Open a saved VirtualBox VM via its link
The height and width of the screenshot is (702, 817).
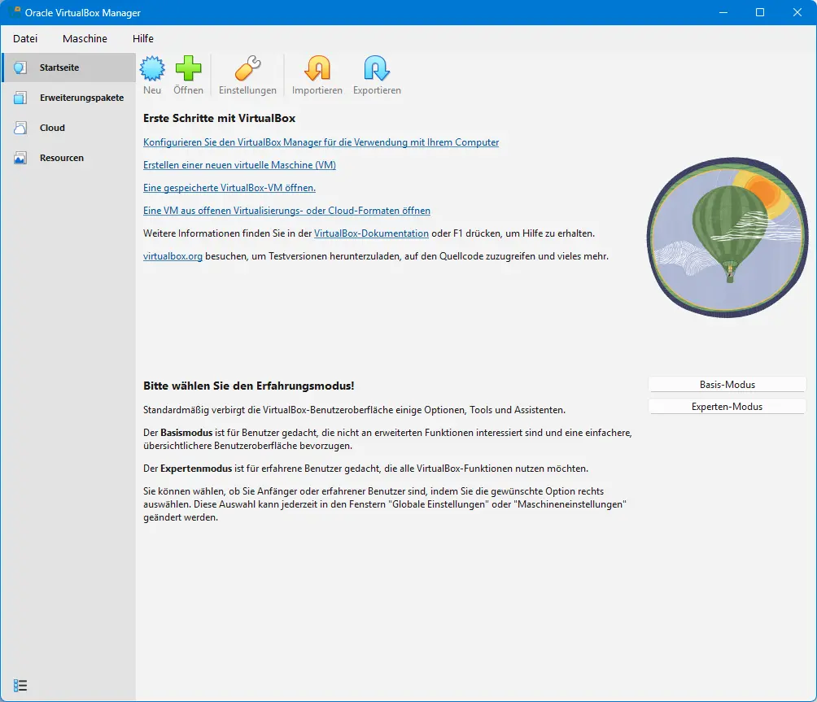point(230,188)
